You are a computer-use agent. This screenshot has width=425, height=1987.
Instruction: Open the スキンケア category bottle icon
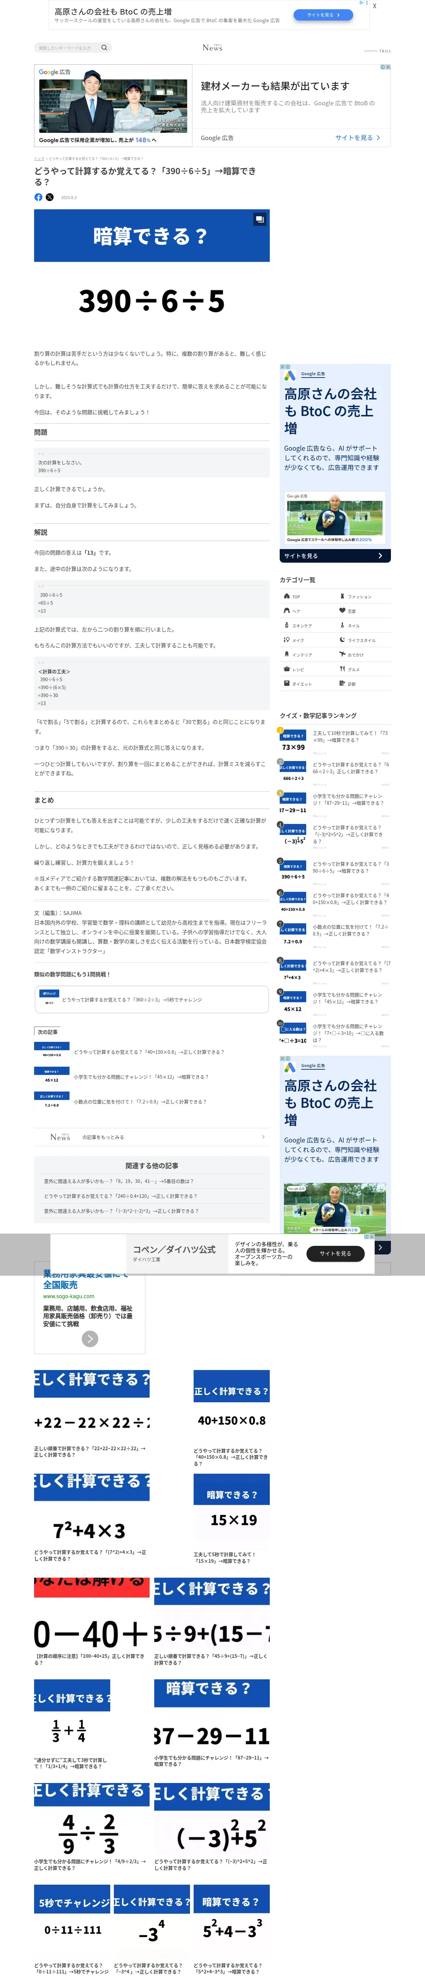coord(287,626)
